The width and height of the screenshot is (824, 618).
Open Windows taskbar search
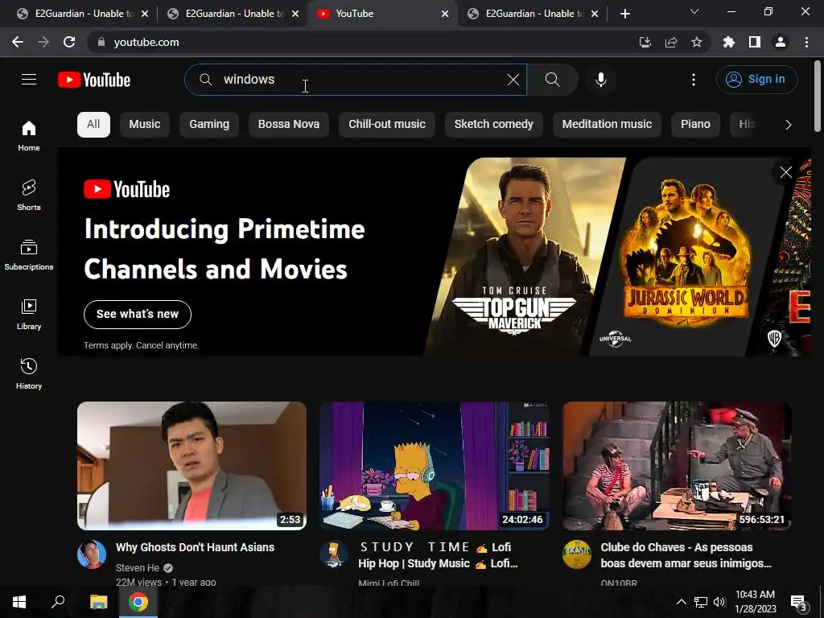click(x=58, y=602)
